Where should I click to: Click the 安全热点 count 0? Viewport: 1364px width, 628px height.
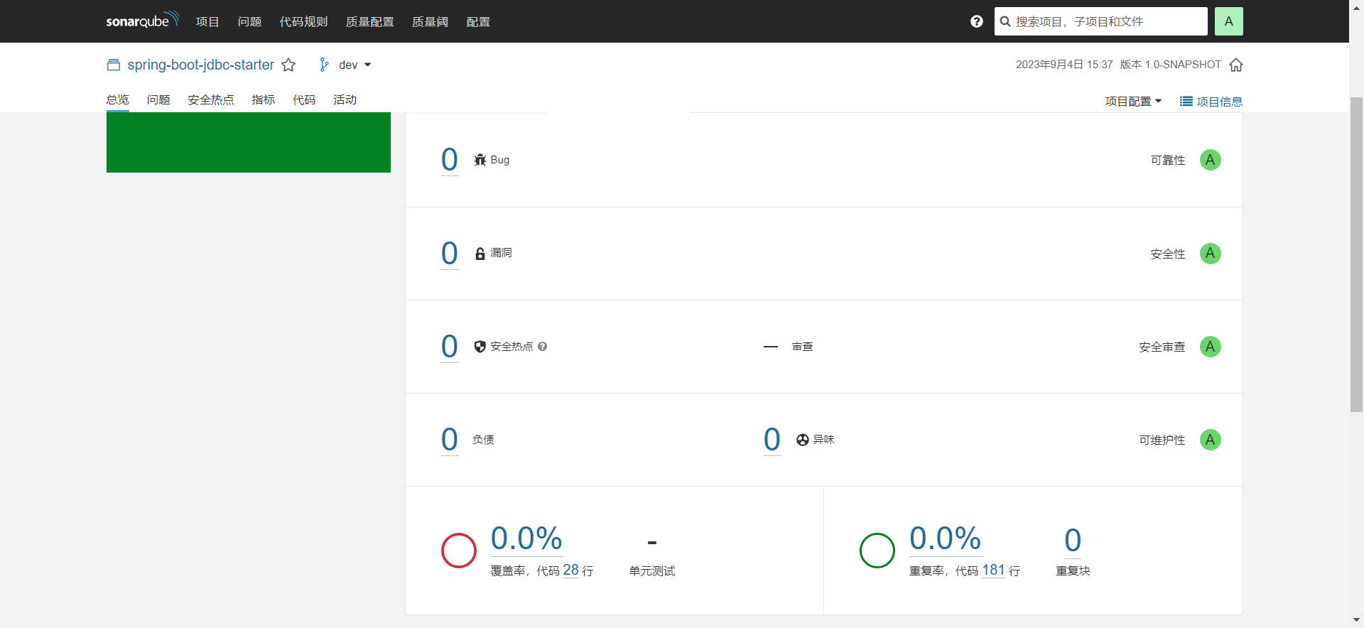tap(450, 346)
